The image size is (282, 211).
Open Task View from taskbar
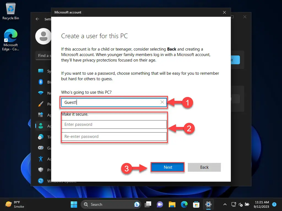[x=148, y=204]
